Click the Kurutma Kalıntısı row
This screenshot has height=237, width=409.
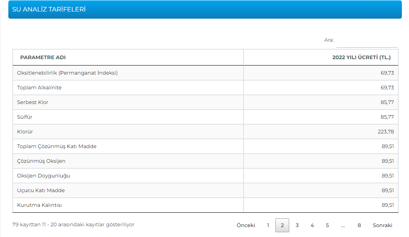(x=40, y=205)
